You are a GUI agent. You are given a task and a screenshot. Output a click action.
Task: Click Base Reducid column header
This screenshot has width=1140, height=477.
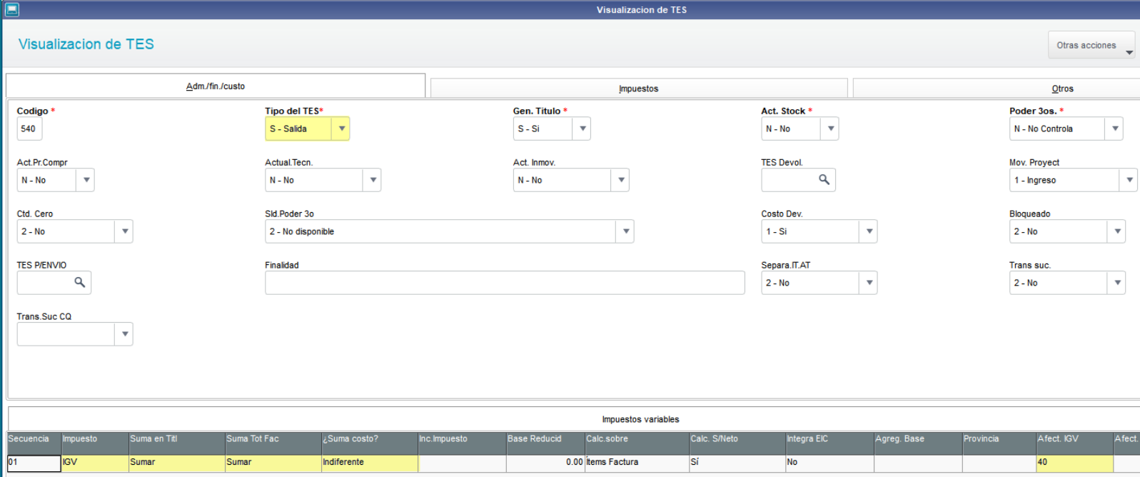coord(545,443)
